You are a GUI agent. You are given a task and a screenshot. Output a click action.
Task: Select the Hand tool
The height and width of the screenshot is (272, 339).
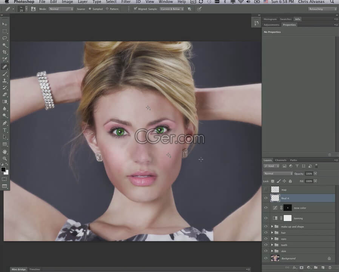click(x=5, y=151)
